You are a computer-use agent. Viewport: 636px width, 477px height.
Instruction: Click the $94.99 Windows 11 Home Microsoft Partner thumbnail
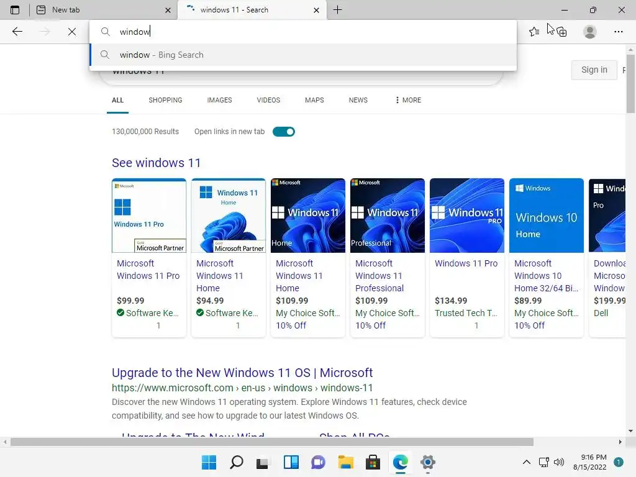click(229, 216)
